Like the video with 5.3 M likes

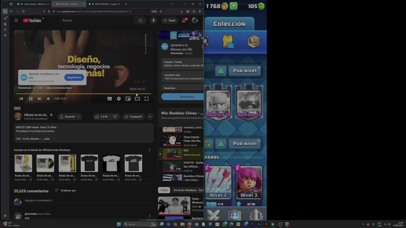pos(101,117)
